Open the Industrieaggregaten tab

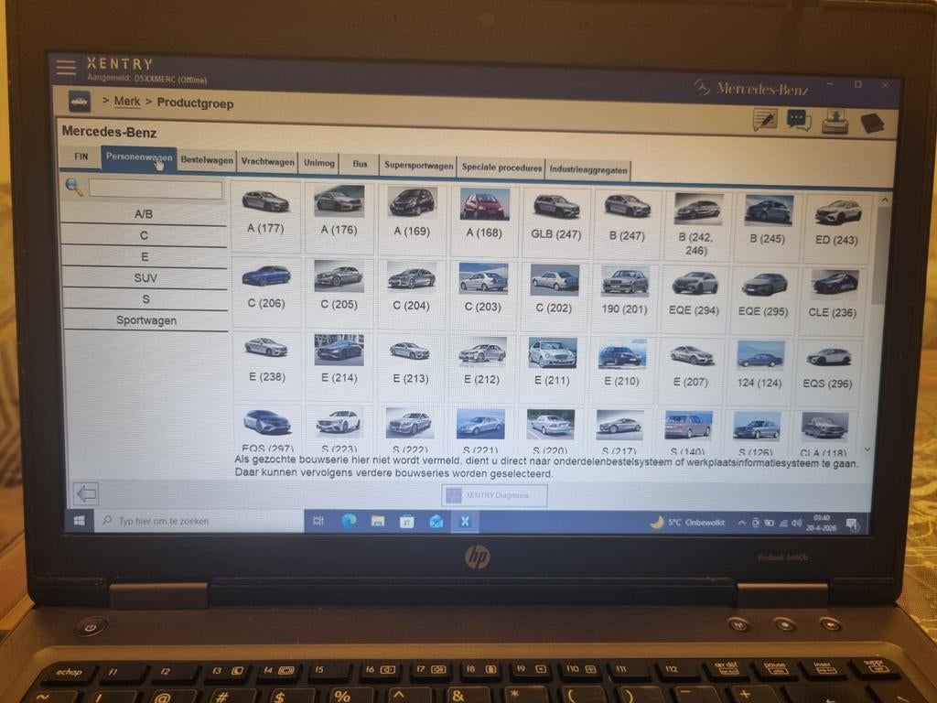[588, 169]
